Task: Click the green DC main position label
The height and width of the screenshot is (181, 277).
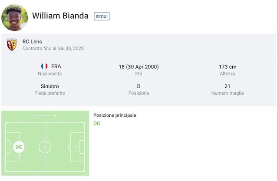Action: coord(97,123)
